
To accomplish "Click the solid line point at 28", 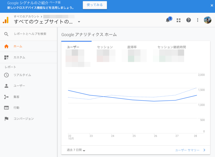I will click(197, 95).
